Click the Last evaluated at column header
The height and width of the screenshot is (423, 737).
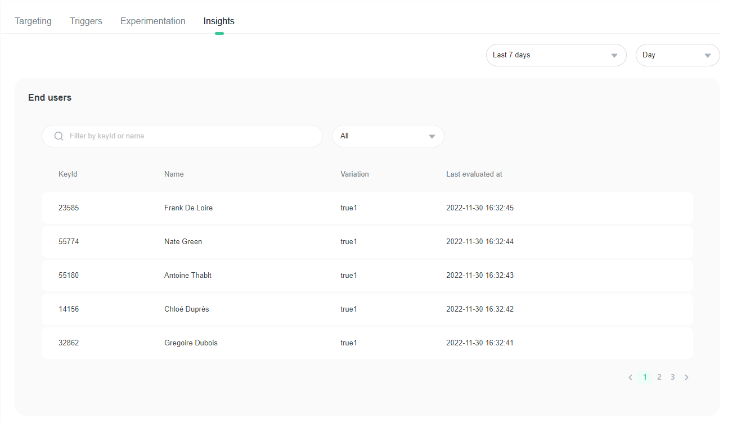[x=474, y=174]
